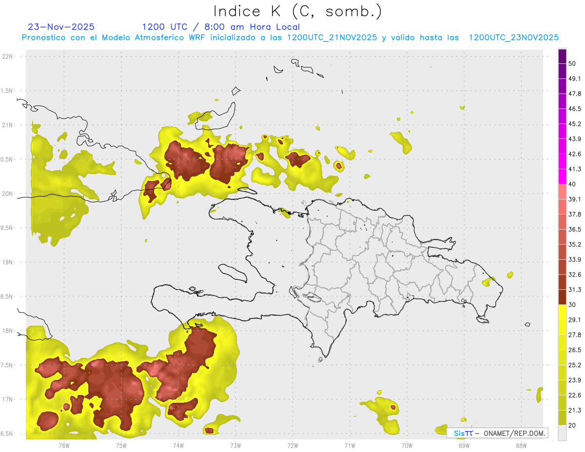Click the "18N" latitude axis label

8,331
